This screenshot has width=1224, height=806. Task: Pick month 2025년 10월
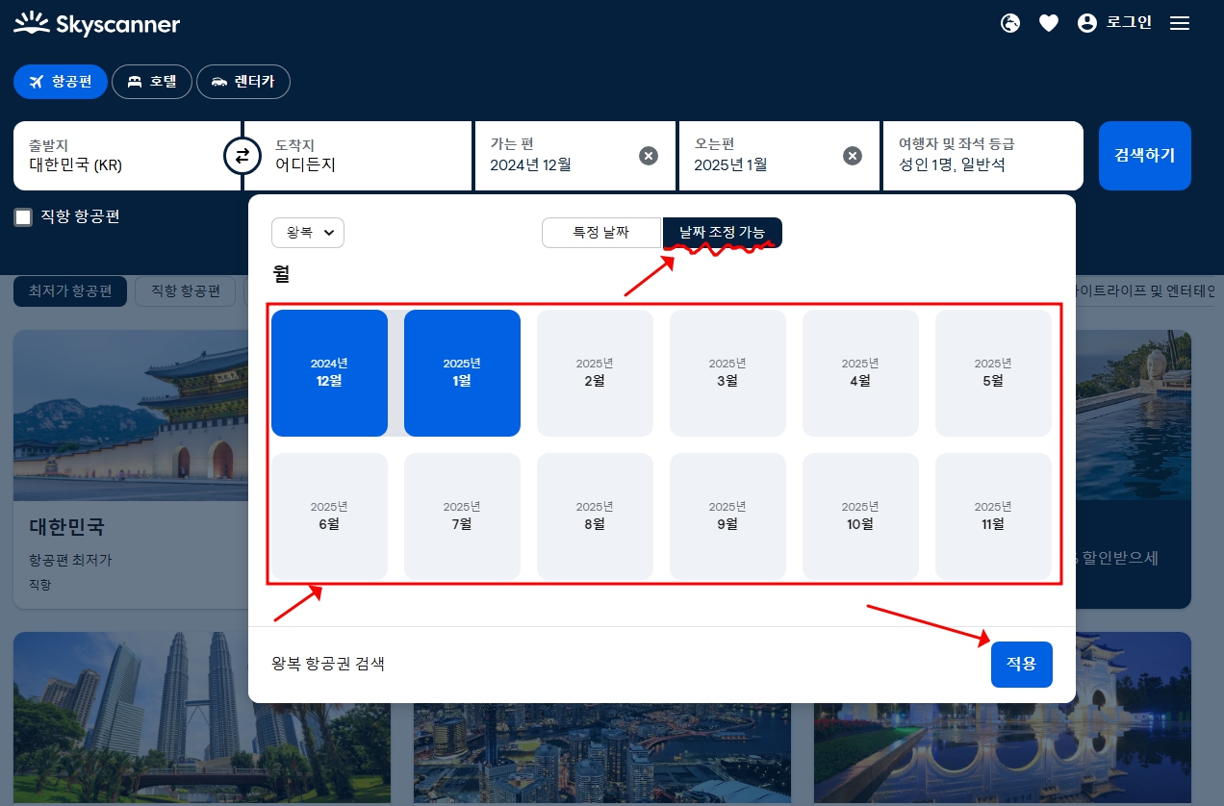pos(860,516)
